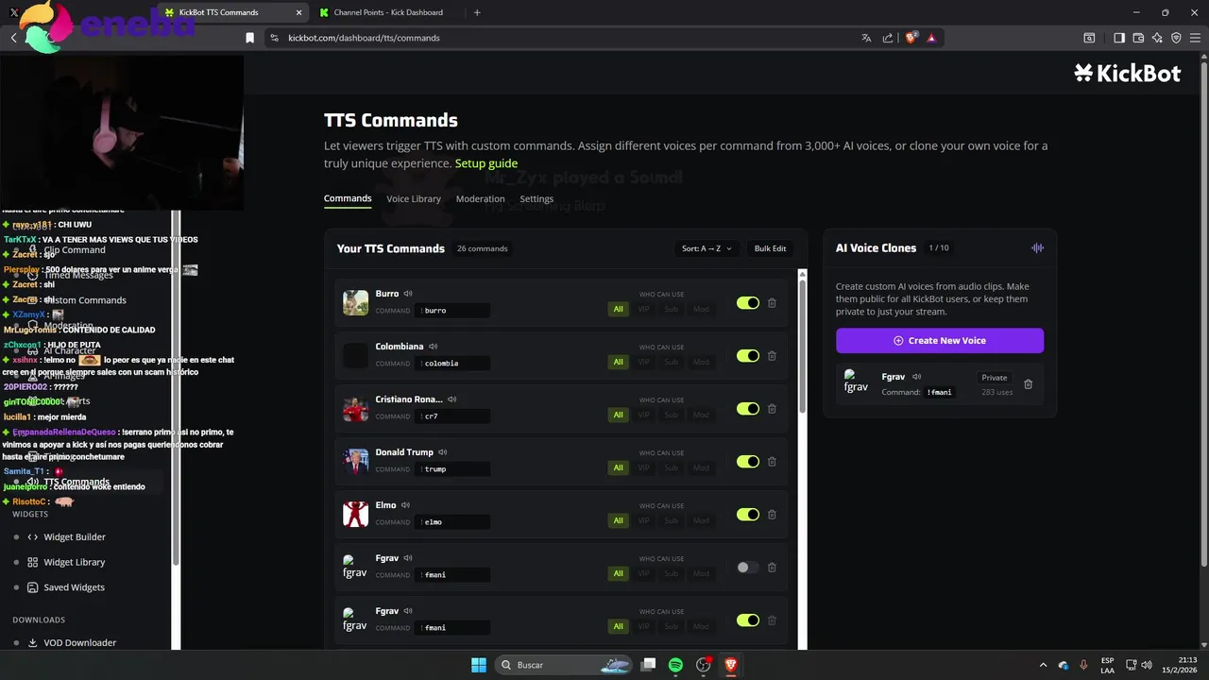1209x680 pixels.
Task: Play the Burro voice preview speaker icon
Action: [x=408, y=294]
